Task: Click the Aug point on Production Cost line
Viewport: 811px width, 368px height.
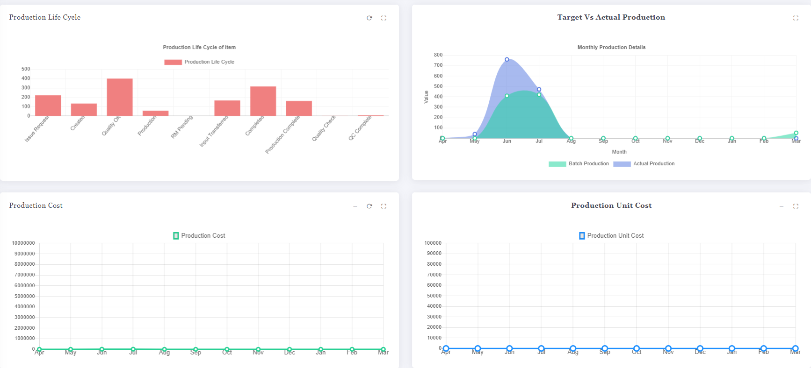Action: (164, 349)
